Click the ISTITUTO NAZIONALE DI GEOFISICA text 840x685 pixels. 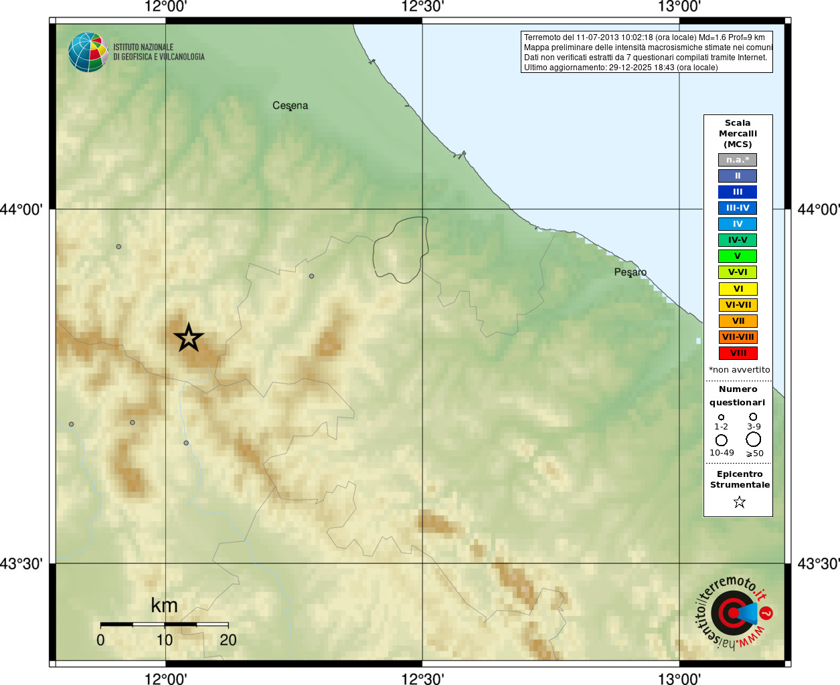[x=159, y=52]
